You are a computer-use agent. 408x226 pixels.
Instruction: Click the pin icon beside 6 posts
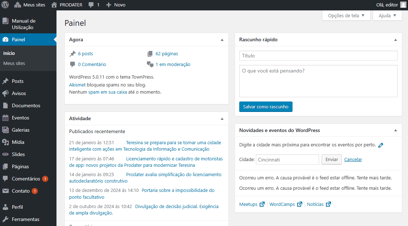click(73, 54)
